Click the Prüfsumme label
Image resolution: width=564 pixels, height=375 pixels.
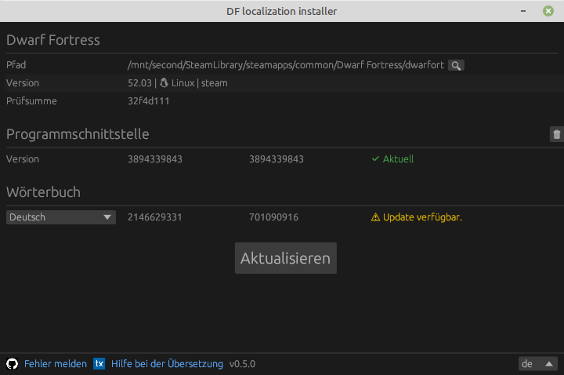click(31, 101)
